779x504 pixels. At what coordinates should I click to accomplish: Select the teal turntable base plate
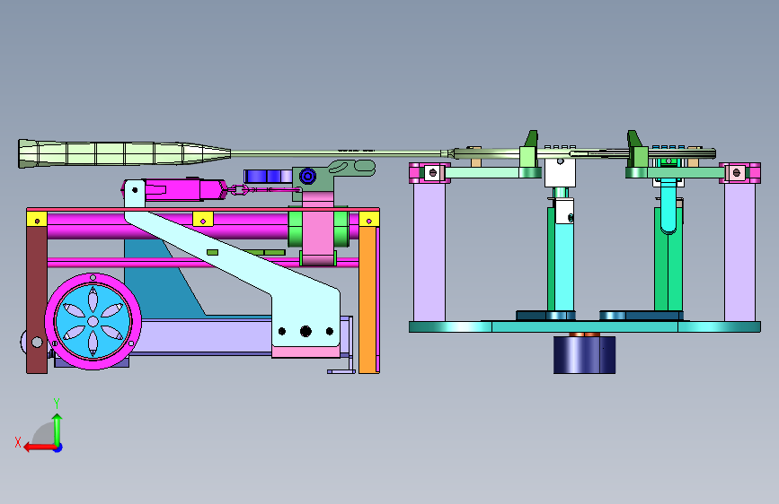[585, 327]
